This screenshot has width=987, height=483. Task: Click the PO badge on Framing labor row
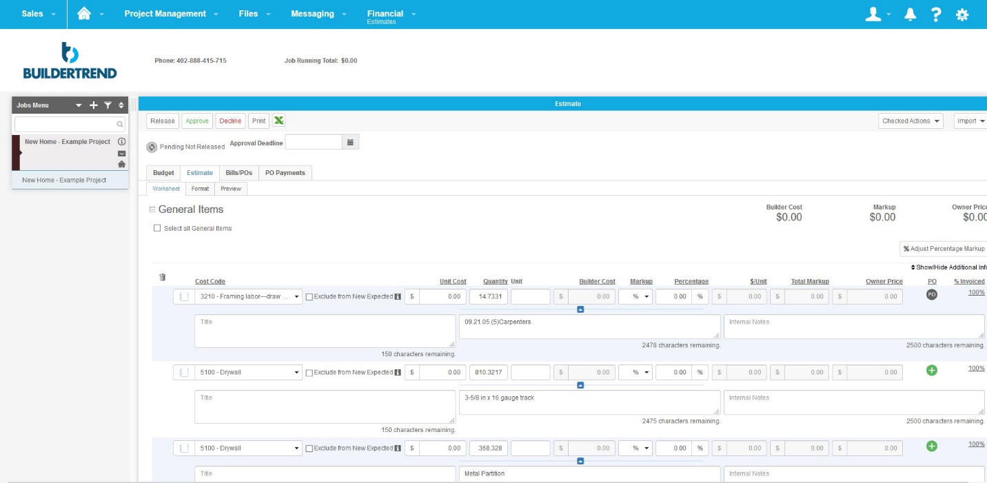click(932, 294)
